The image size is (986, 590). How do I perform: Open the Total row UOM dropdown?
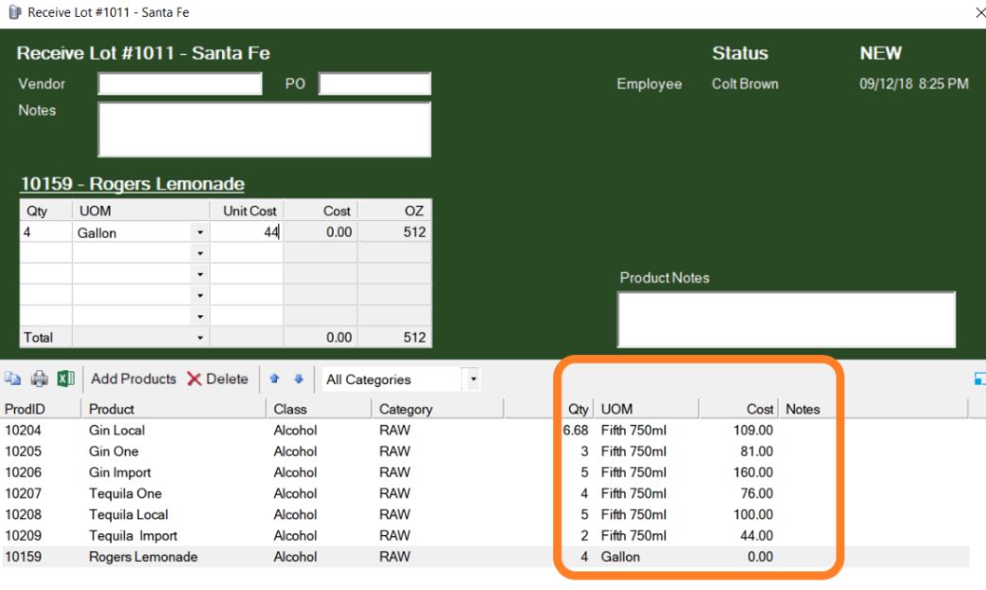[x=200, y=338]
